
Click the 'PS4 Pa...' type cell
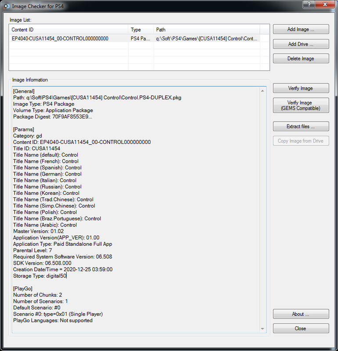[x=140, y=39]
